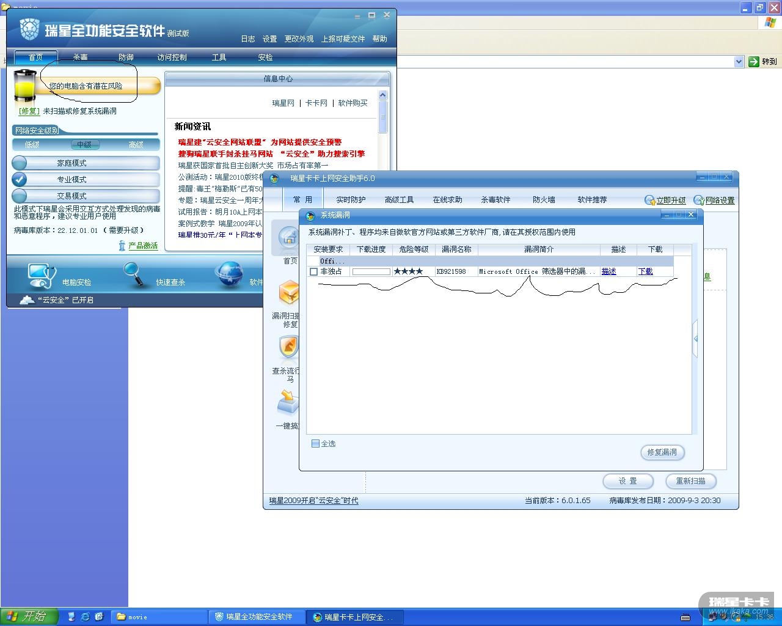Click the third quick launch icon
Image resolution: width=782 pixels, height=626 pixels.
click(x=100, y=617)
